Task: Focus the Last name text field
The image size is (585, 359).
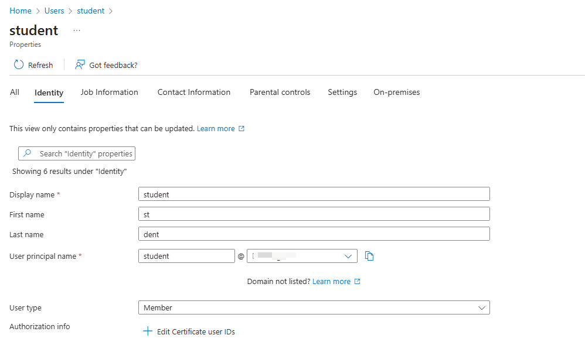Action: 314,234
